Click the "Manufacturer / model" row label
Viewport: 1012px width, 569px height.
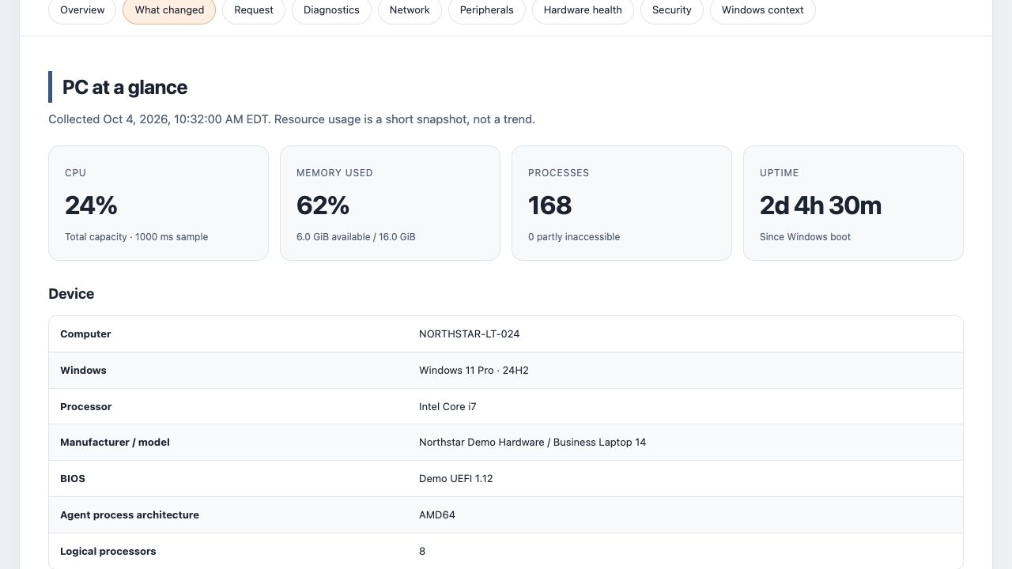click(115, 443)
